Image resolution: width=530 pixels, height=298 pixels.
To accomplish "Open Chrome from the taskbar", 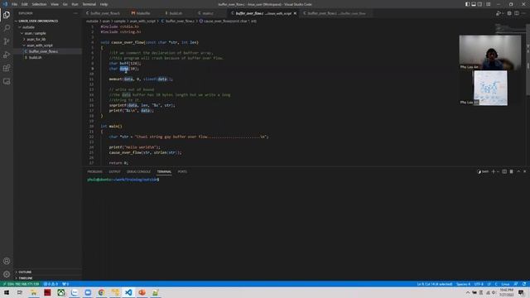I will point(101,292).
